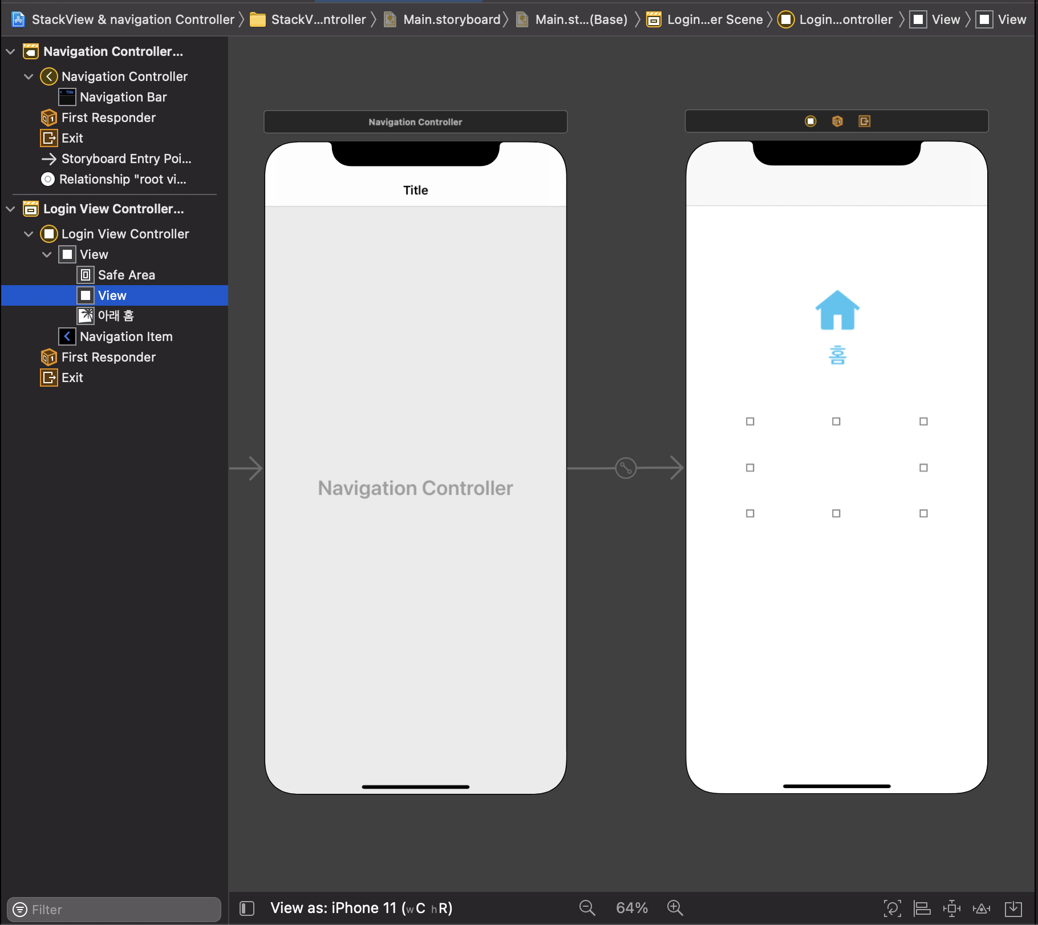Select the highlighted View row
This screenshot has height=925, width=1038.
(114, 295)
